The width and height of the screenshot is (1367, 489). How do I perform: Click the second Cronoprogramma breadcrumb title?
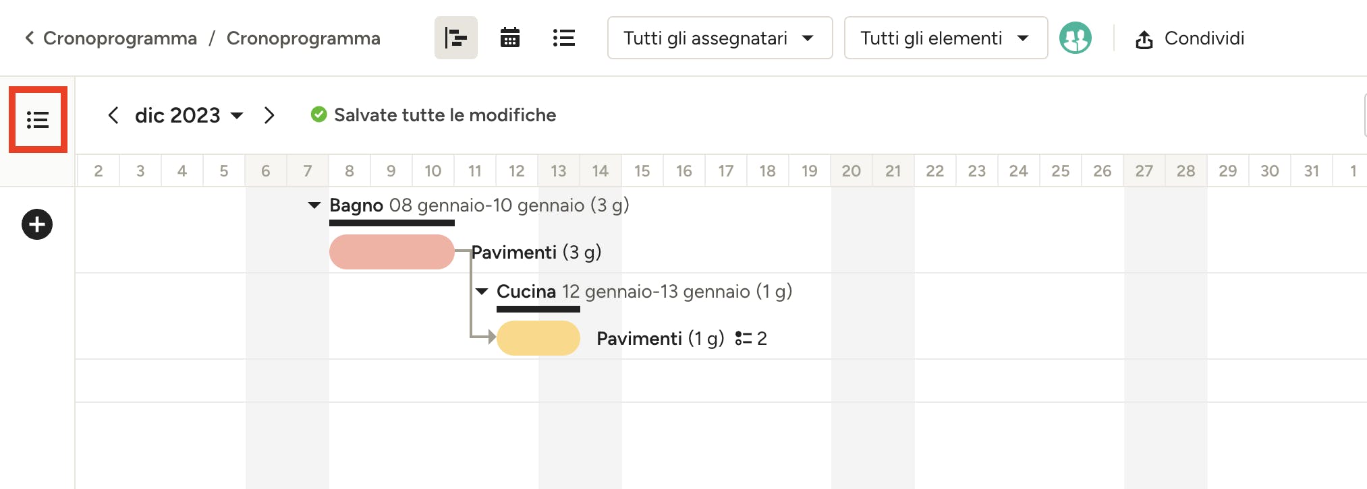tap(303, 38)
